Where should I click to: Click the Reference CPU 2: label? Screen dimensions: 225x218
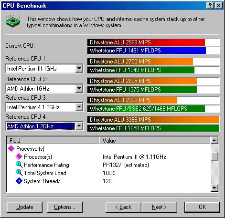(x=26, y=79)
